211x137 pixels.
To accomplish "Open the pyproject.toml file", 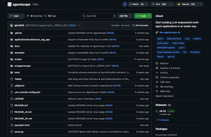I will [22, 125].
